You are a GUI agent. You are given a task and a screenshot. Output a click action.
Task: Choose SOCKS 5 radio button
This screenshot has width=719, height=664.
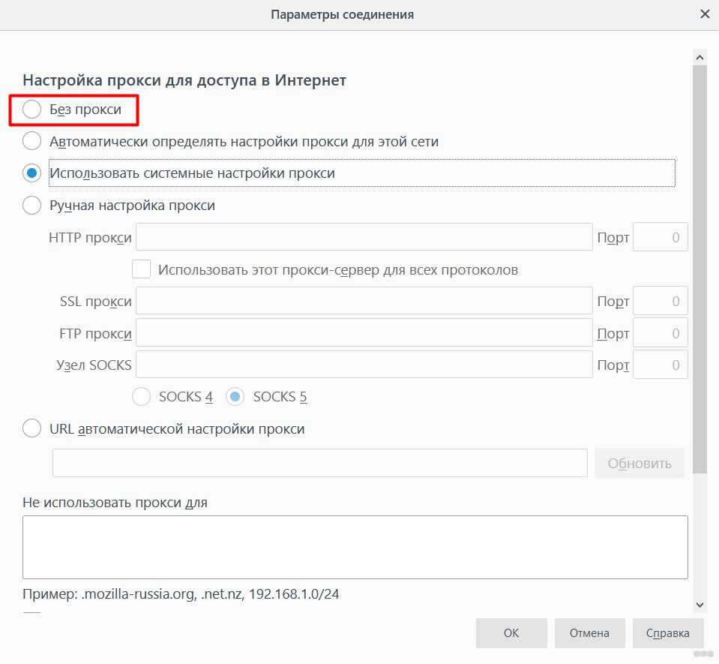tap(235, 396)
